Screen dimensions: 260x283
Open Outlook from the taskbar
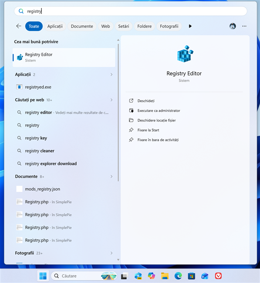[x=205, y=276]
